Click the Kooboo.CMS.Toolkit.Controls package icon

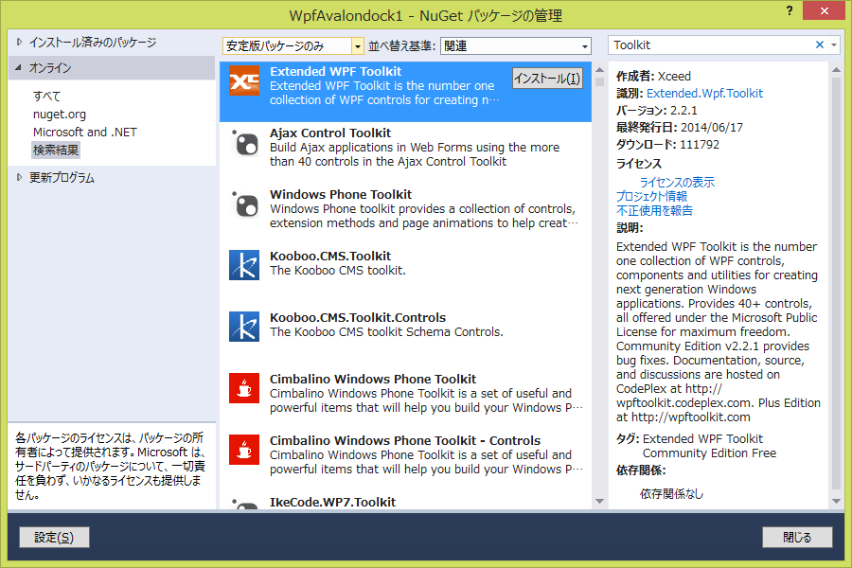[x=244, y=327]
